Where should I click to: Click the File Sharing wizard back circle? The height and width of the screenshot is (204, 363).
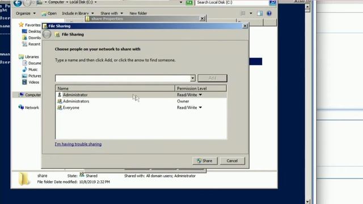[x=47, y=34]
